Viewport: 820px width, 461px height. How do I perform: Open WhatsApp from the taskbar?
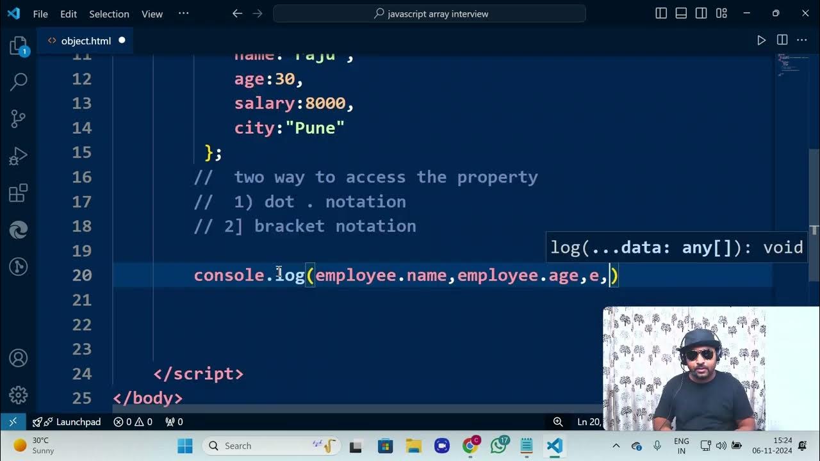(499, 446)
